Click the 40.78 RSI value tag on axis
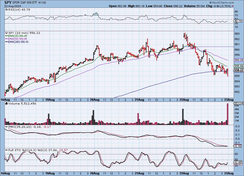This screenshot has height=176, width=244. click(x=238, y=21)
